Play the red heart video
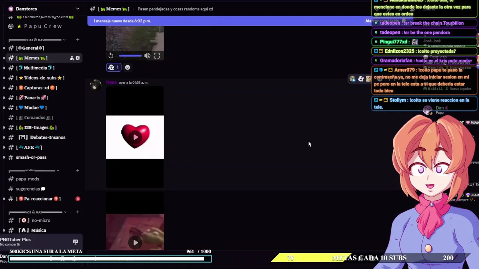Viewport: 479px width, 269px height. click(x=135, y=137)
